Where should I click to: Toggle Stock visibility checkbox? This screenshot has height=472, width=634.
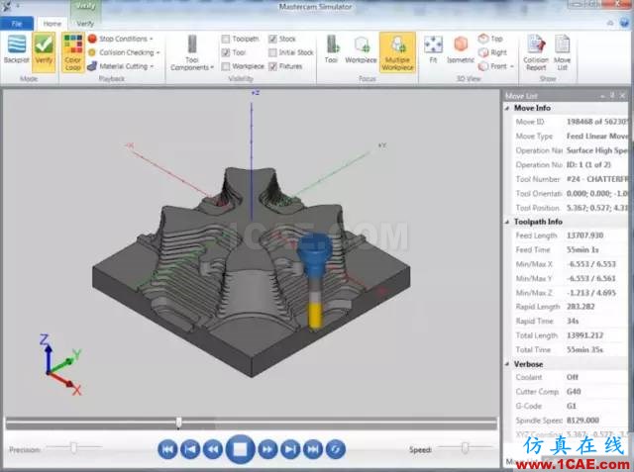(273, 40)
